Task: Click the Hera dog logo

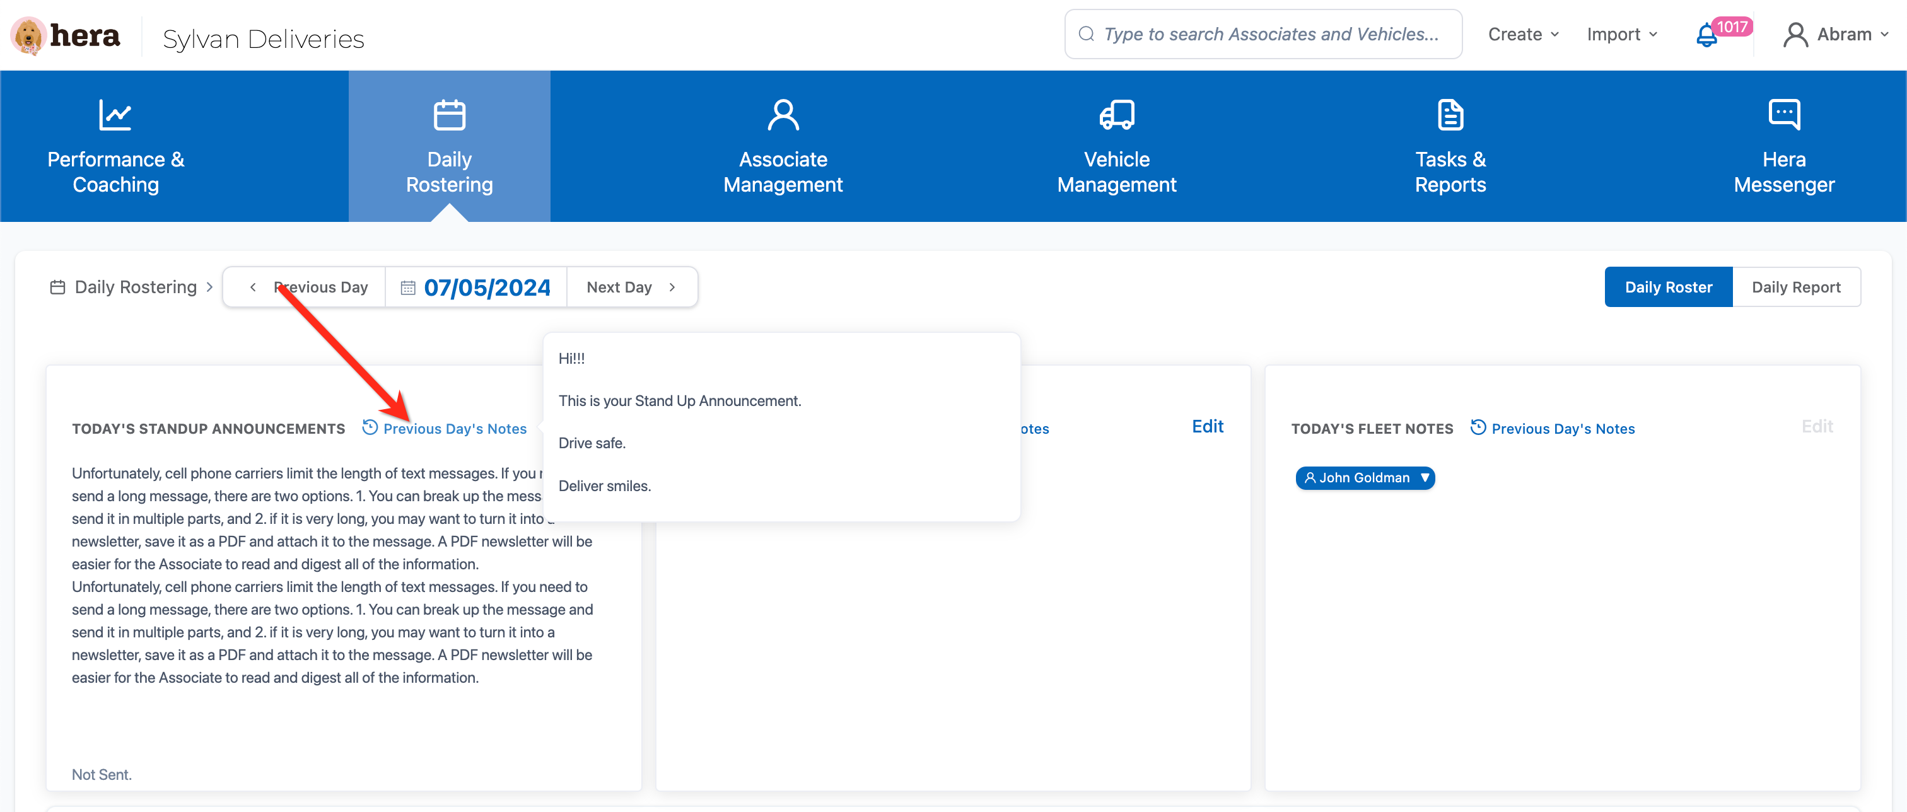Action: coord(28,35)
